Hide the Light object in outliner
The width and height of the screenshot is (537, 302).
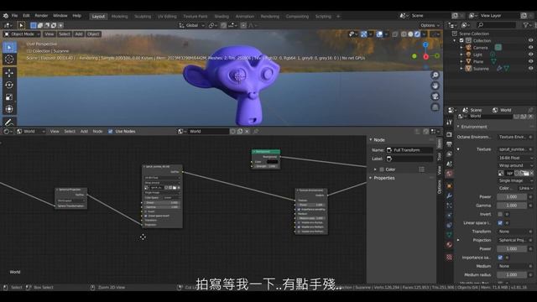(530, 55)
